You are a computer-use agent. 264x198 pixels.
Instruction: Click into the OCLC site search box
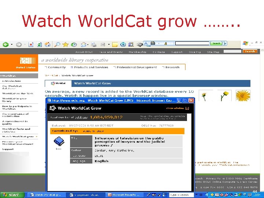232,51
